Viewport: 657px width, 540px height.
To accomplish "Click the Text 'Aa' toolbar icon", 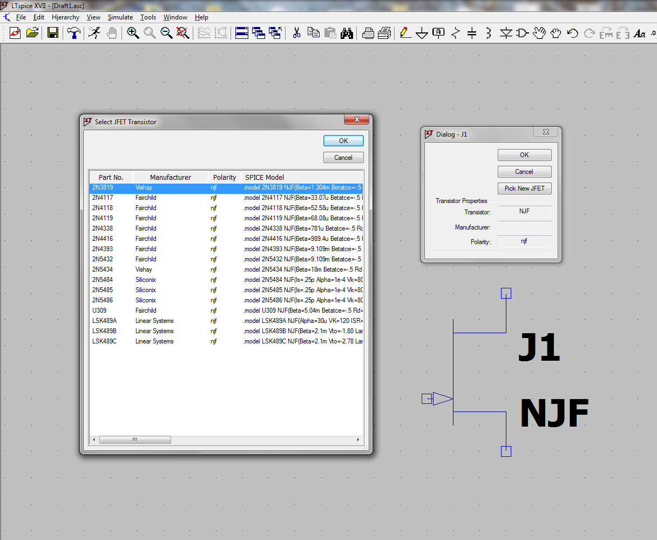I will pos(640,33).
